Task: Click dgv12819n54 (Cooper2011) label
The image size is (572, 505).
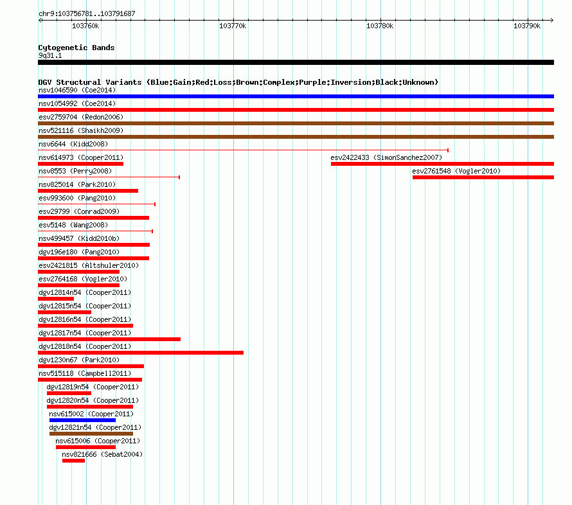Action: [93, 387]
